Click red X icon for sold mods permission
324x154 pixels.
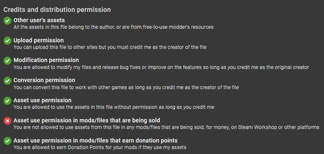pyautogui.click(x=7, y=121)
